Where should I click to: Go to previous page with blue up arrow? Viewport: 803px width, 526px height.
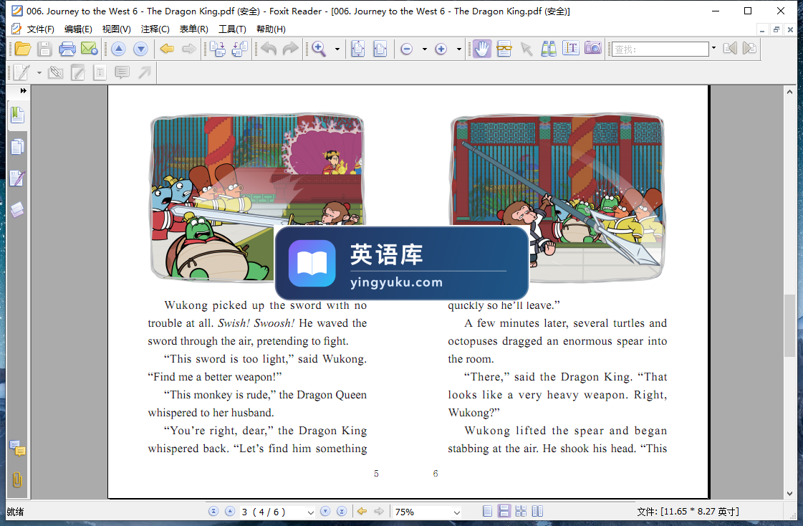point(118,49)
